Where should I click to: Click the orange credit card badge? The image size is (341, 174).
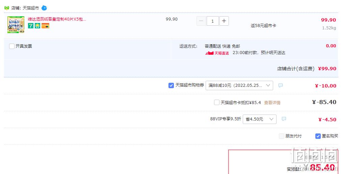[x=46, y=26]
